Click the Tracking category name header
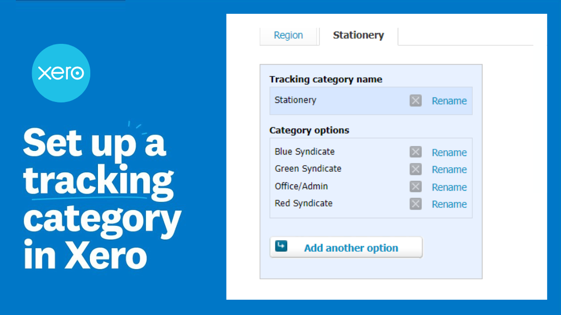Screen dimensions: 561x315 (x=325, y=80)
